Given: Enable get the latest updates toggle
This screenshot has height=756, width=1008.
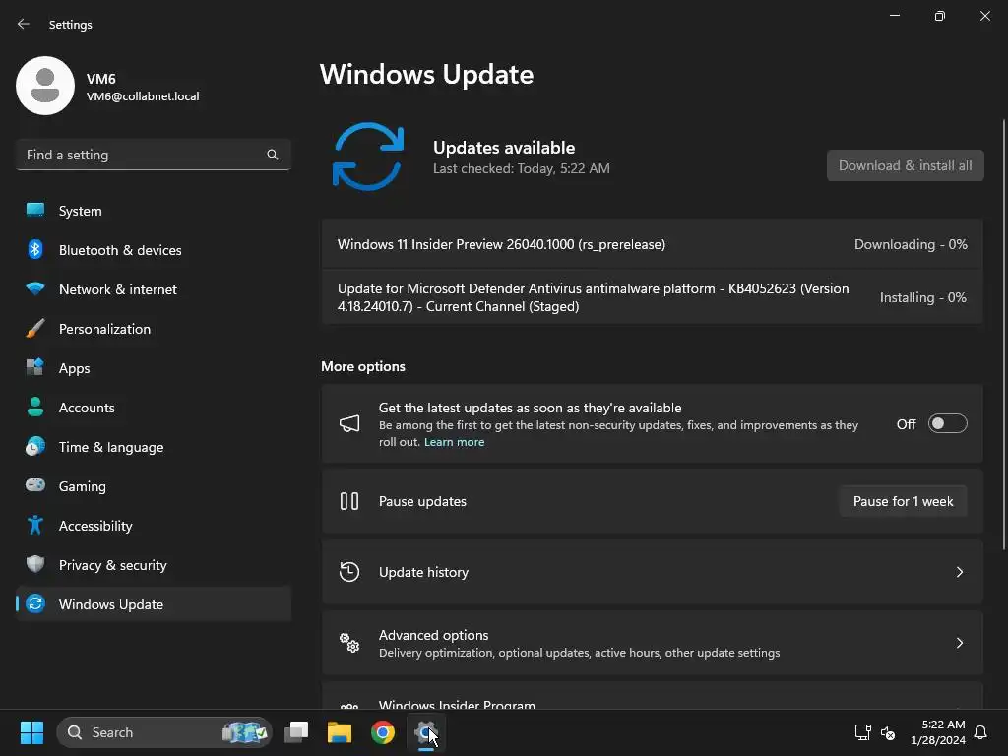Looking at the screenshot, I should [948, 423].
